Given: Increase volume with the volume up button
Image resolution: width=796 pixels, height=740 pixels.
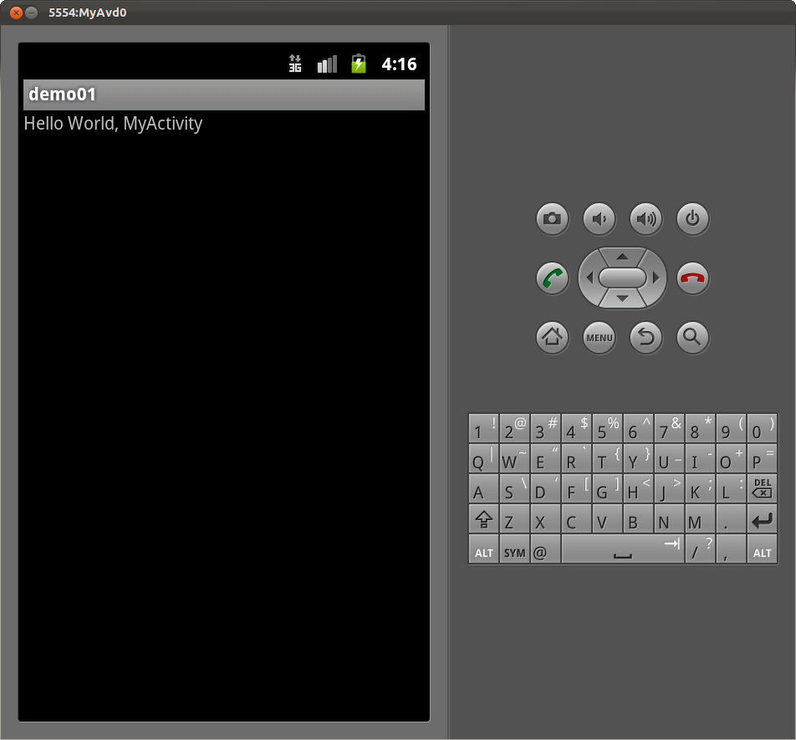Looking at the screenshot, I should pos(645,218).
